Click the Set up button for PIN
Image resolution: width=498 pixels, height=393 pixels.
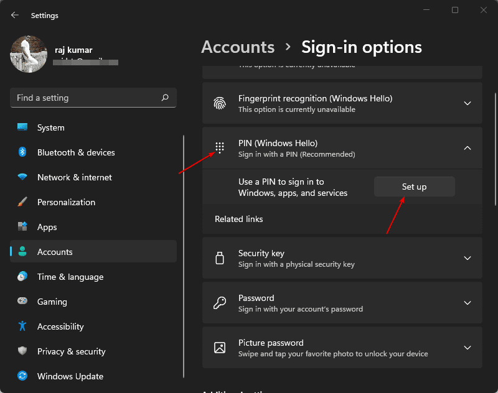coord(414,186)
